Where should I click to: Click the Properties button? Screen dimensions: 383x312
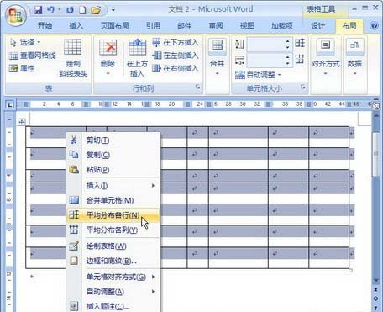22,68
